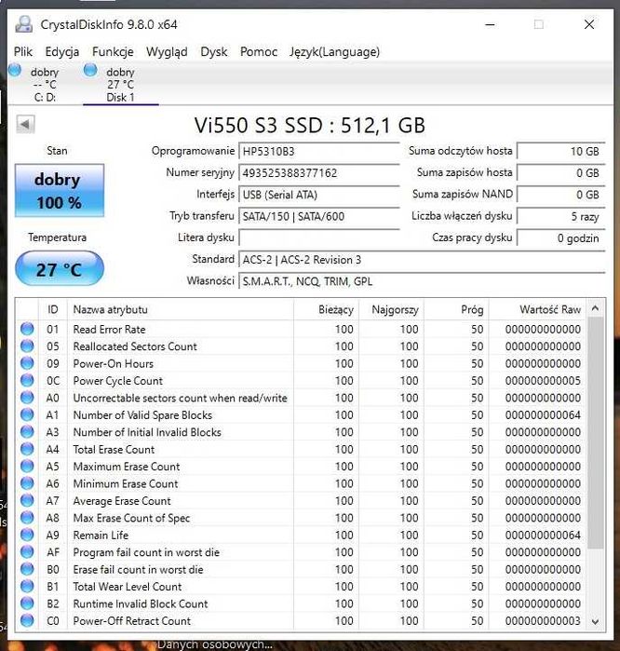Screen dimensions: 620x651
Task: Click the dobry 100 % health status button
Action: [x=60, y=191]
